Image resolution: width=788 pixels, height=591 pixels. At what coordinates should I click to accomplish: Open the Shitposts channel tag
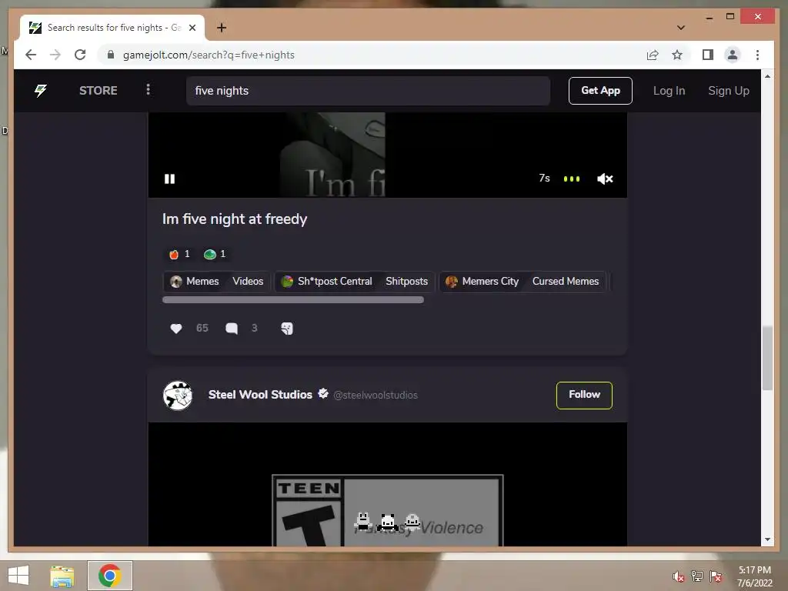click(406, 282)
